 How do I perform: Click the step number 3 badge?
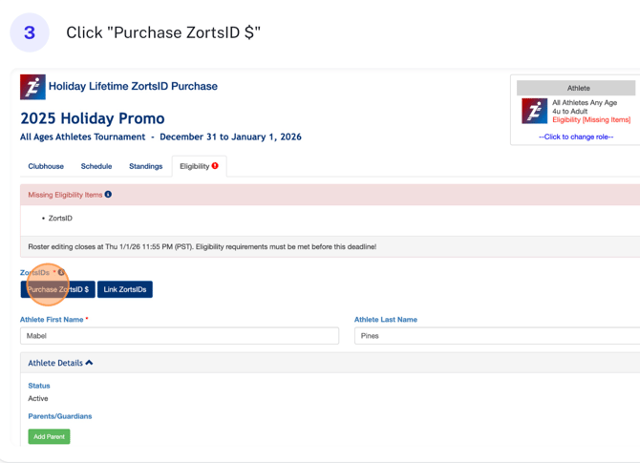[x=30, y=33]
